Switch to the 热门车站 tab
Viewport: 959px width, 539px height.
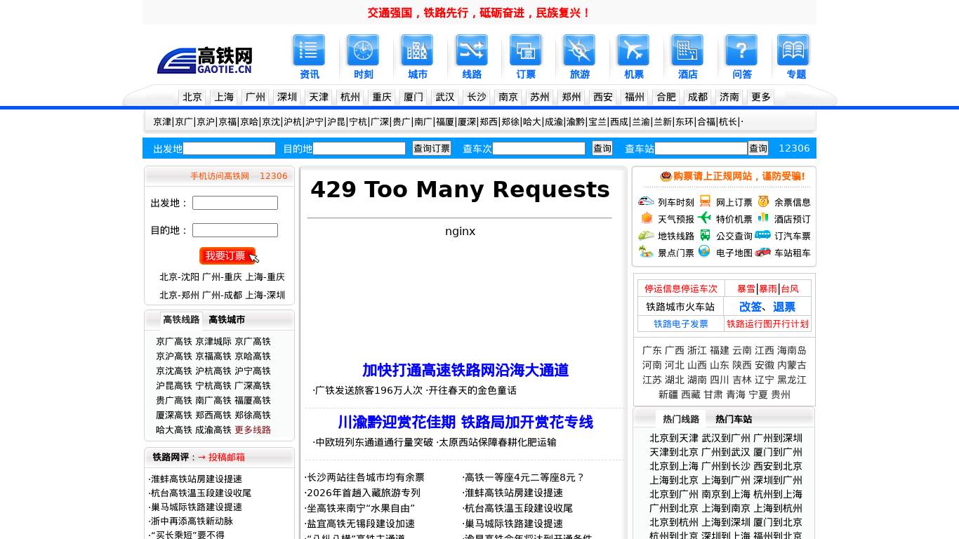(x=734, y=420)
